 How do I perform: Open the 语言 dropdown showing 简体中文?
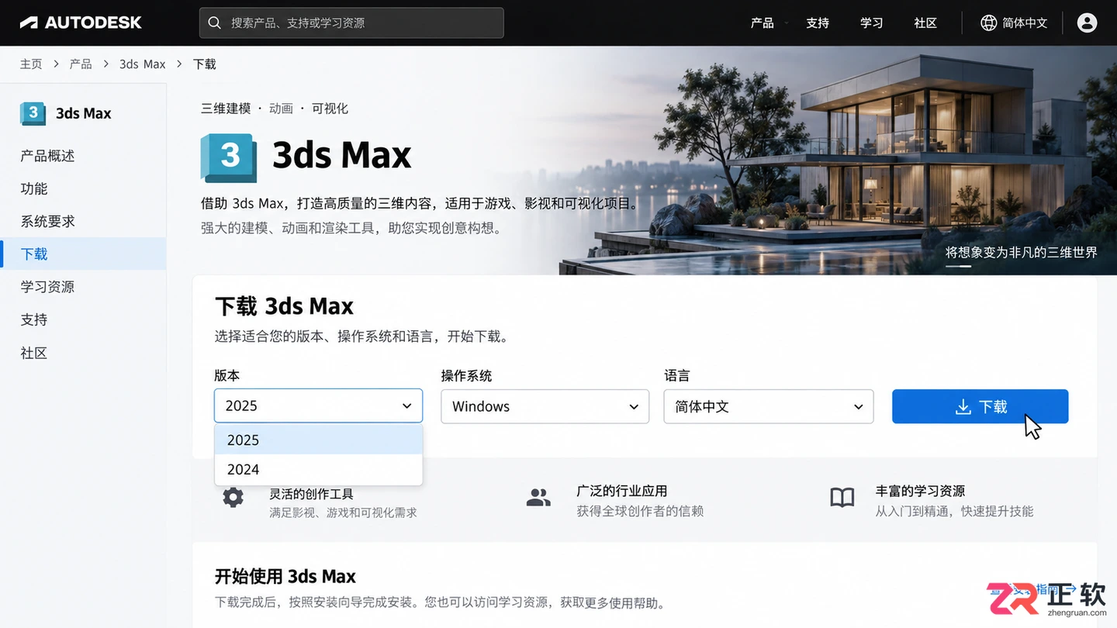pyautogui.click(x=769, y=406)
